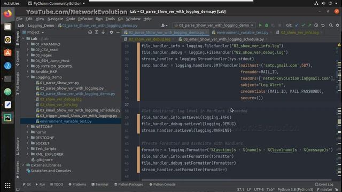Open the Tools menu
This screenshot has width=342, height=192.
pos(110,19)
